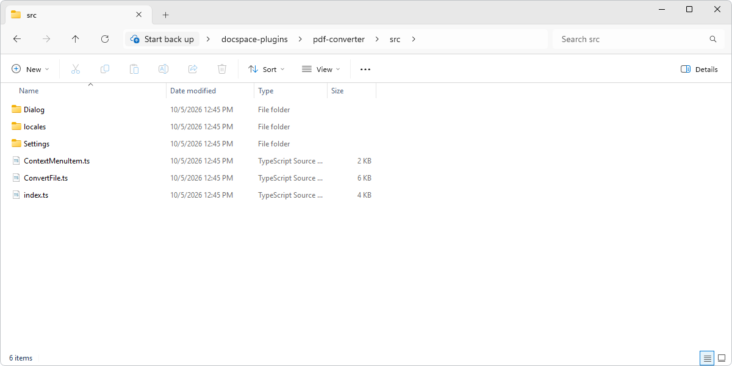The image size is (732, 366).
Task: Toggle the Details pane
Action: (700, 70)
